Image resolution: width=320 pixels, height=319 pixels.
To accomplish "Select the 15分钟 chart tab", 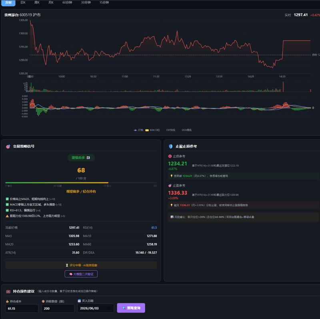I will [104, 2].
